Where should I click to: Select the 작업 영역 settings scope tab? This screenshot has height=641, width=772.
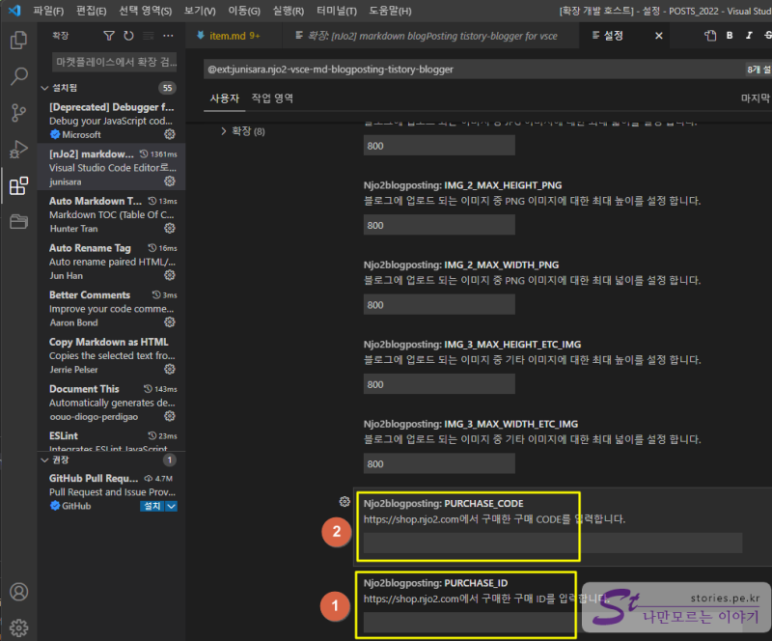click(272, 98)
